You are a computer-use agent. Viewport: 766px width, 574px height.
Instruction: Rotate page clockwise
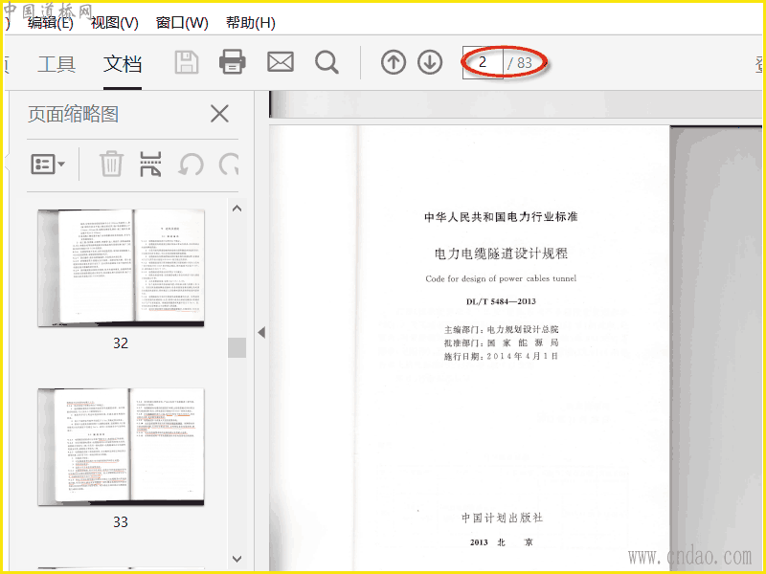229,165
